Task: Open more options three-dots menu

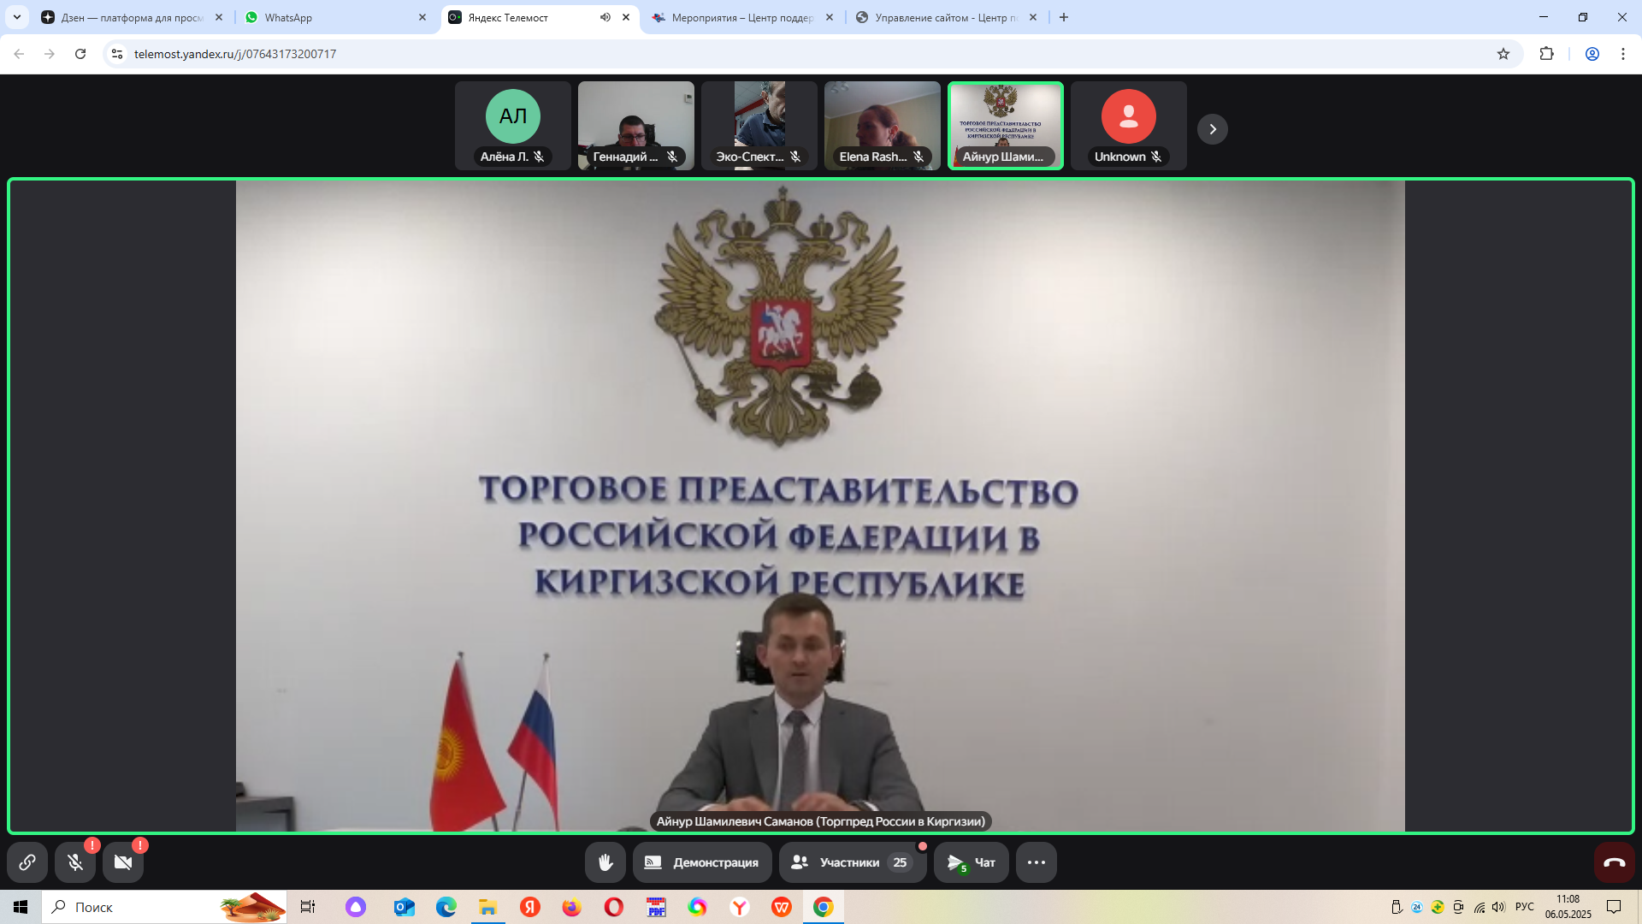Action: click(1036, 862)
